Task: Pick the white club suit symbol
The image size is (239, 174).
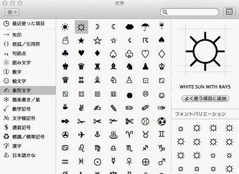Action: pos(129,54)
